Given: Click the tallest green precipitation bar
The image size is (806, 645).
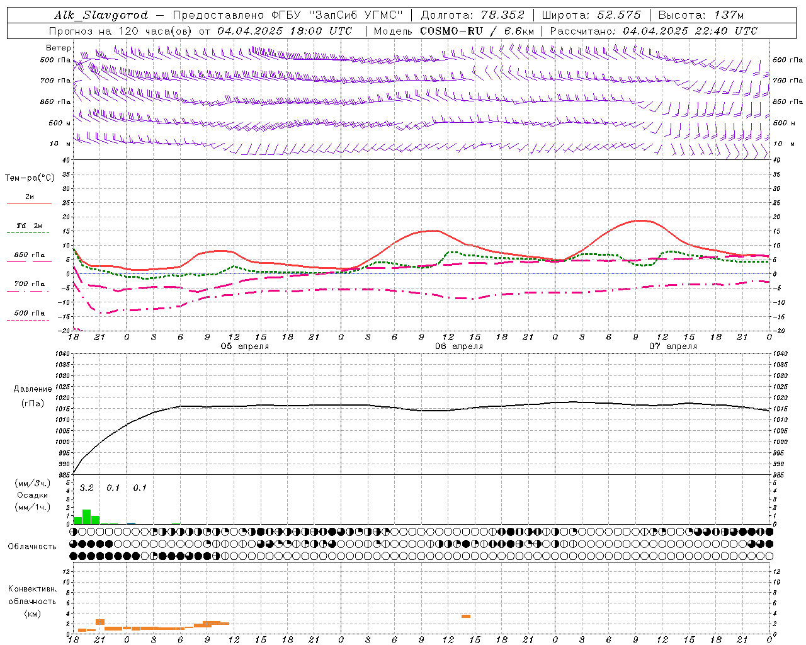Looking at the screenshot, I should click(x=87, y=517).
